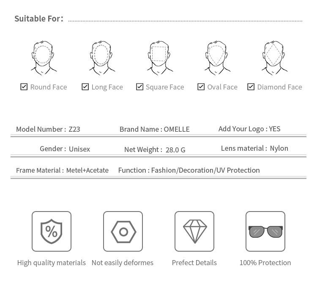
Task: Click the long face head illustration
Action: pyautogui.click(x=101, y=57)
